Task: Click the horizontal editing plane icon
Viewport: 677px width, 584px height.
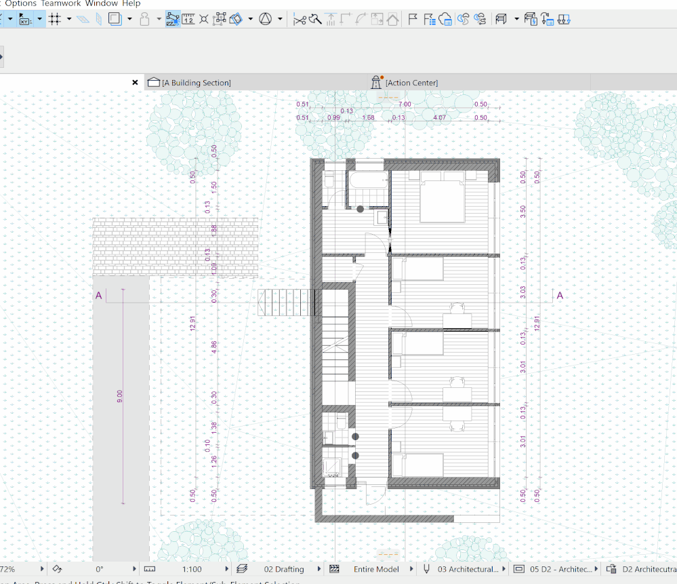Action: 83,20
